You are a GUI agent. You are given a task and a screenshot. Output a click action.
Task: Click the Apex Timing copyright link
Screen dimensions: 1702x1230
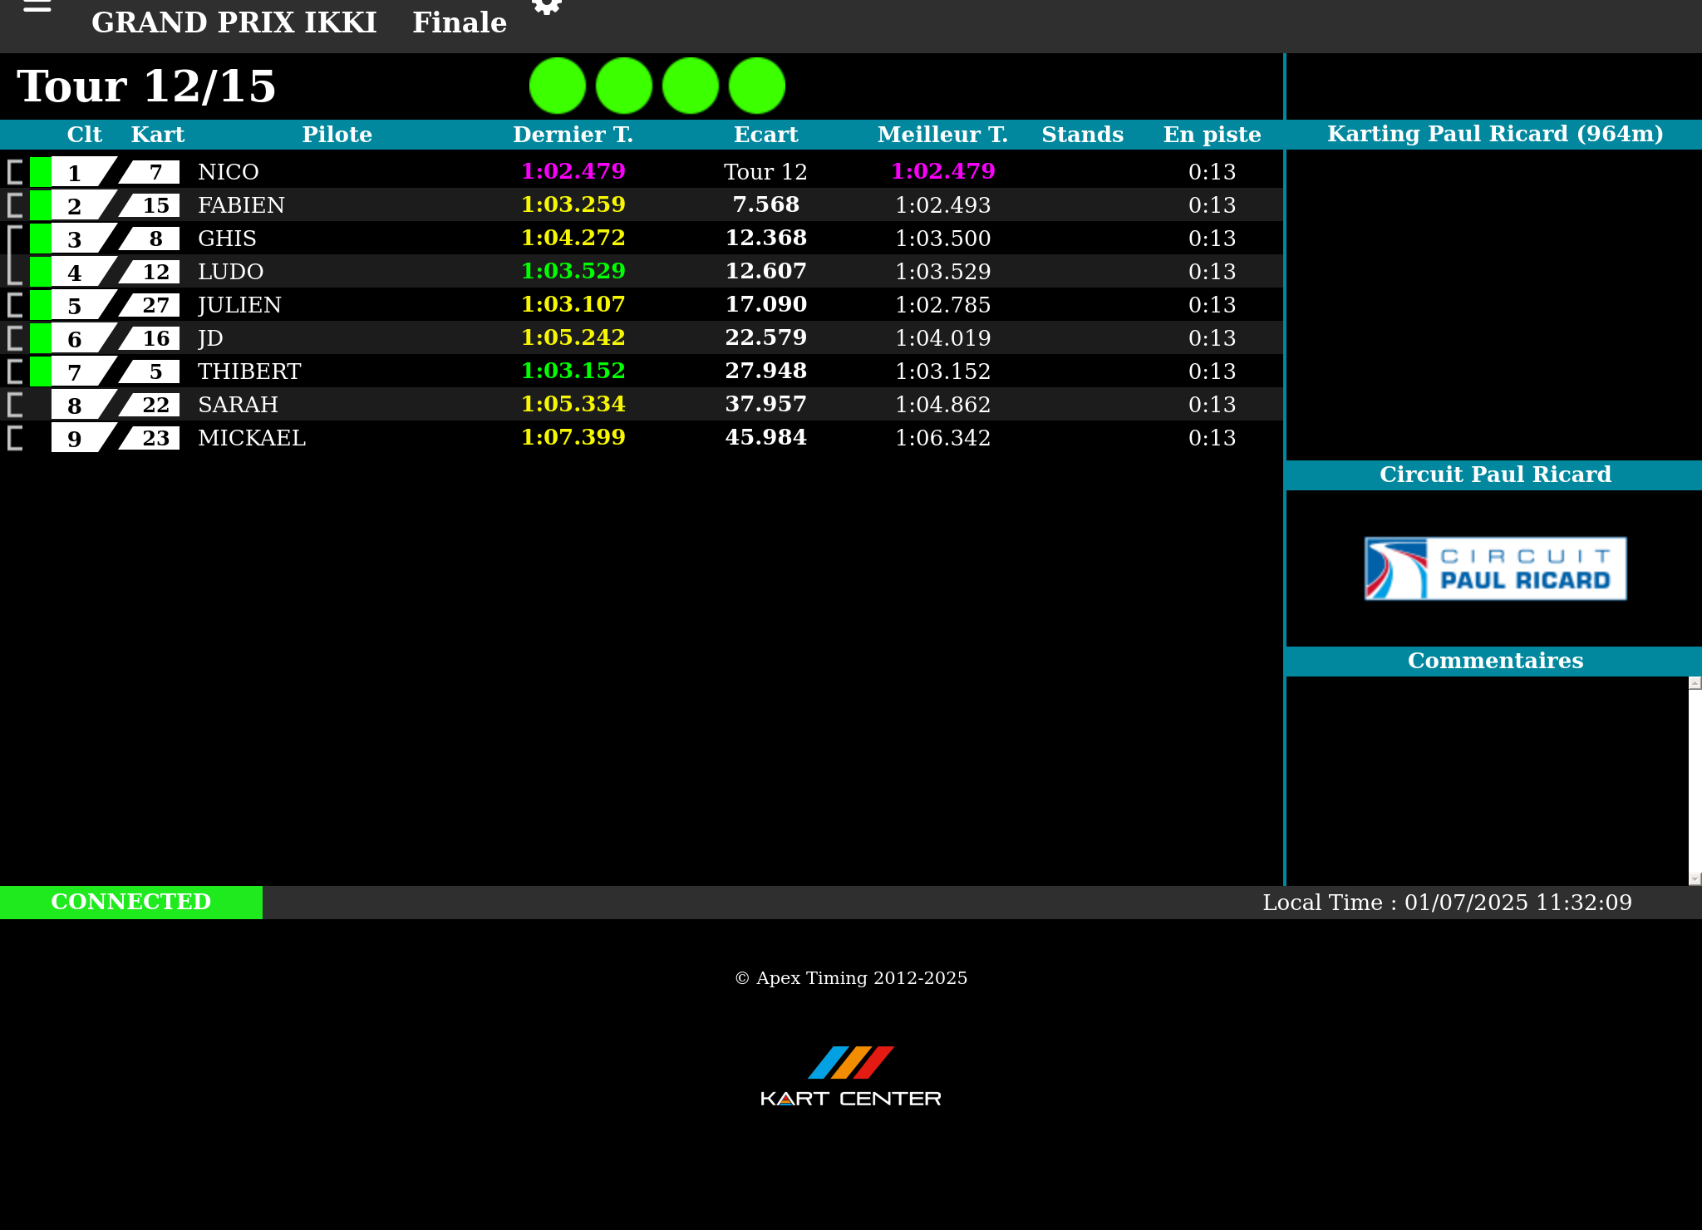point(851,978)
